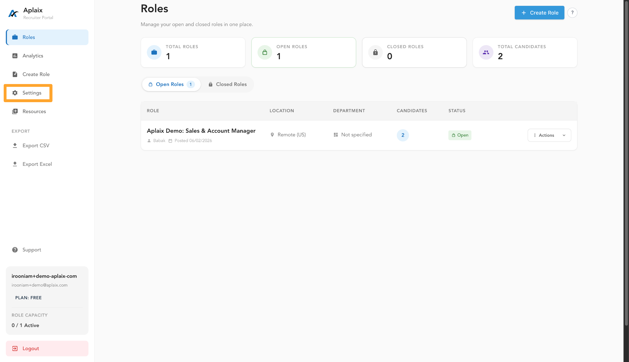Screen dimensions: 629x362
Task: Click the Export CSV link
Action: [47, 145]
